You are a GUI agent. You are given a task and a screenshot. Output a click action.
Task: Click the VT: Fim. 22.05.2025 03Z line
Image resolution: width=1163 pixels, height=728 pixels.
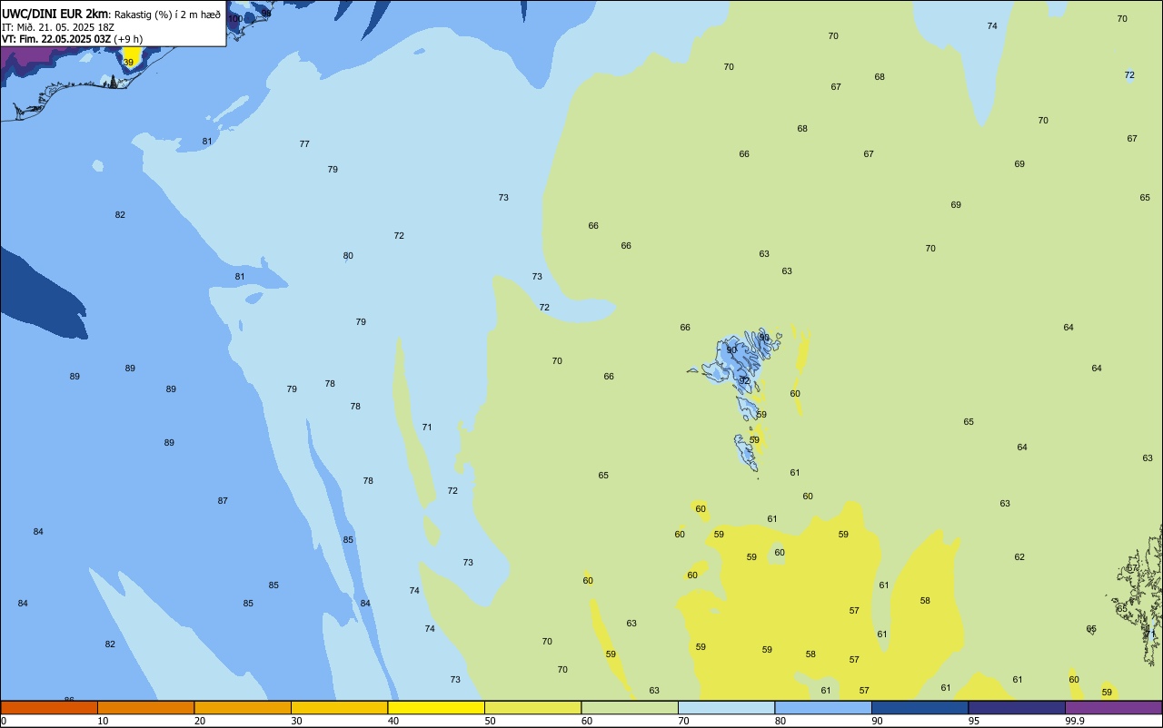[72, 39]
